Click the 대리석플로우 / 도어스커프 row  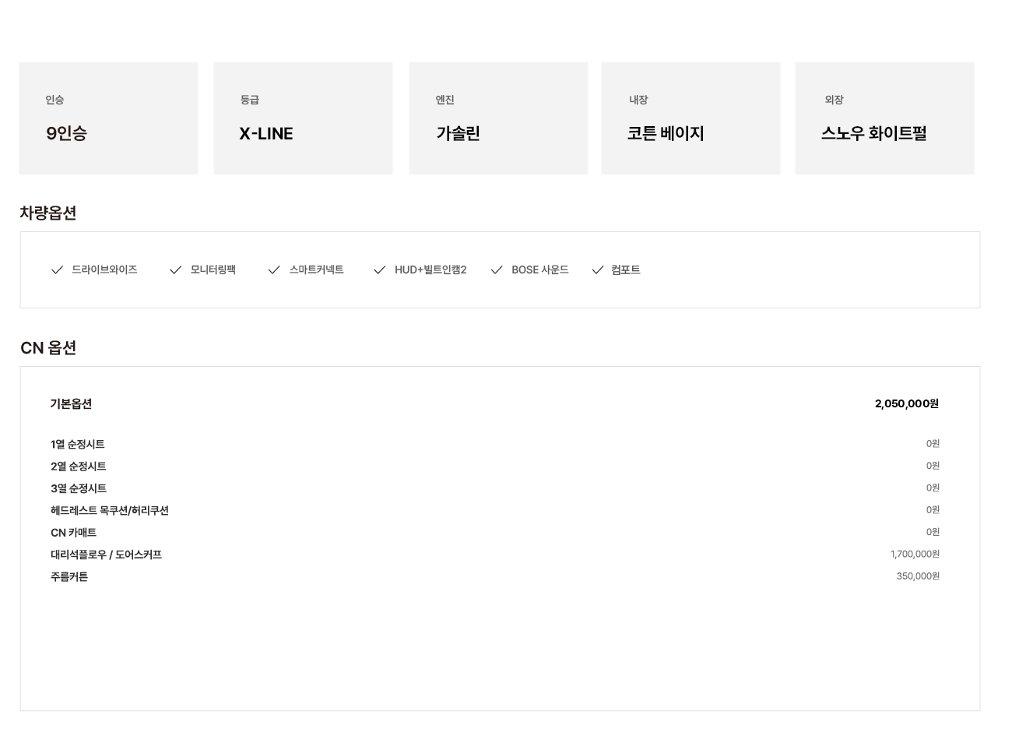pos(495,555)
